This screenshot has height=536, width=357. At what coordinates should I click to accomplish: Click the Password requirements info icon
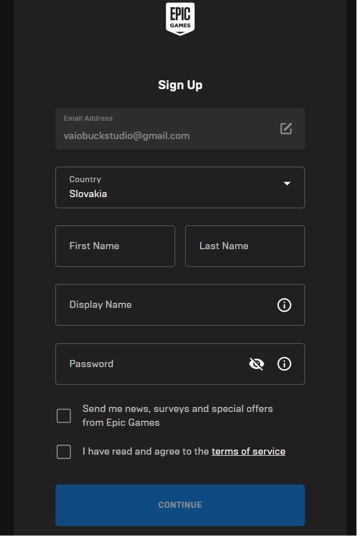point(284,364)
